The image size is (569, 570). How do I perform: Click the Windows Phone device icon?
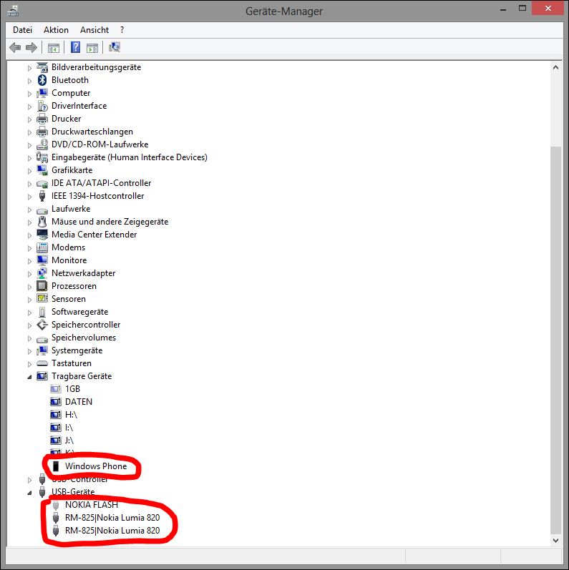click(x=56, y=466)
